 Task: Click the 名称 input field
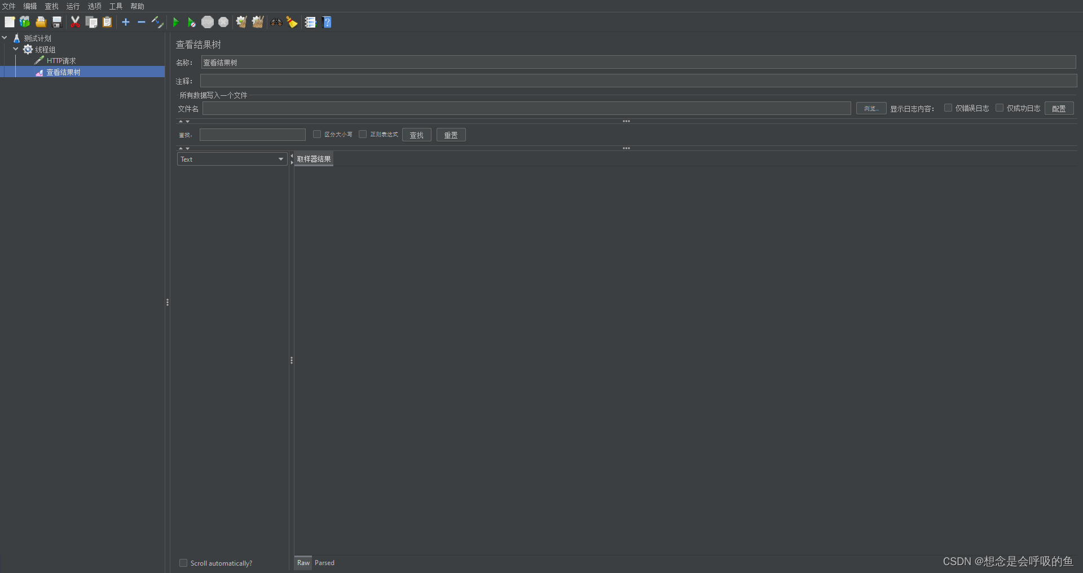pyautogui.click(x=639, y=62)
